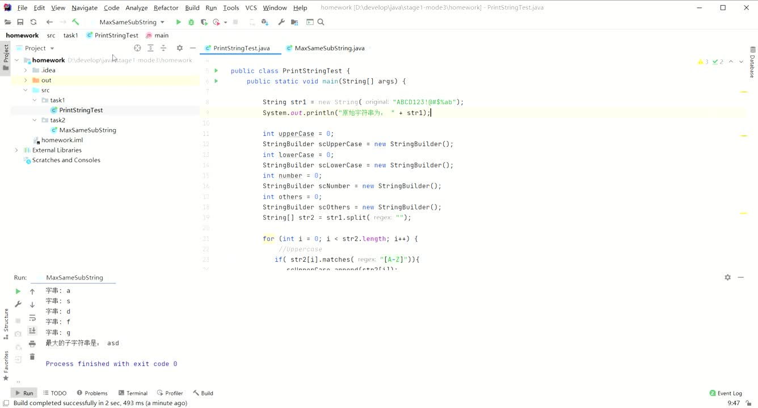Select PrintStringTest in project tree
Image resolution: width=758 pixels, height=408 pixels.
click(81, 110)
